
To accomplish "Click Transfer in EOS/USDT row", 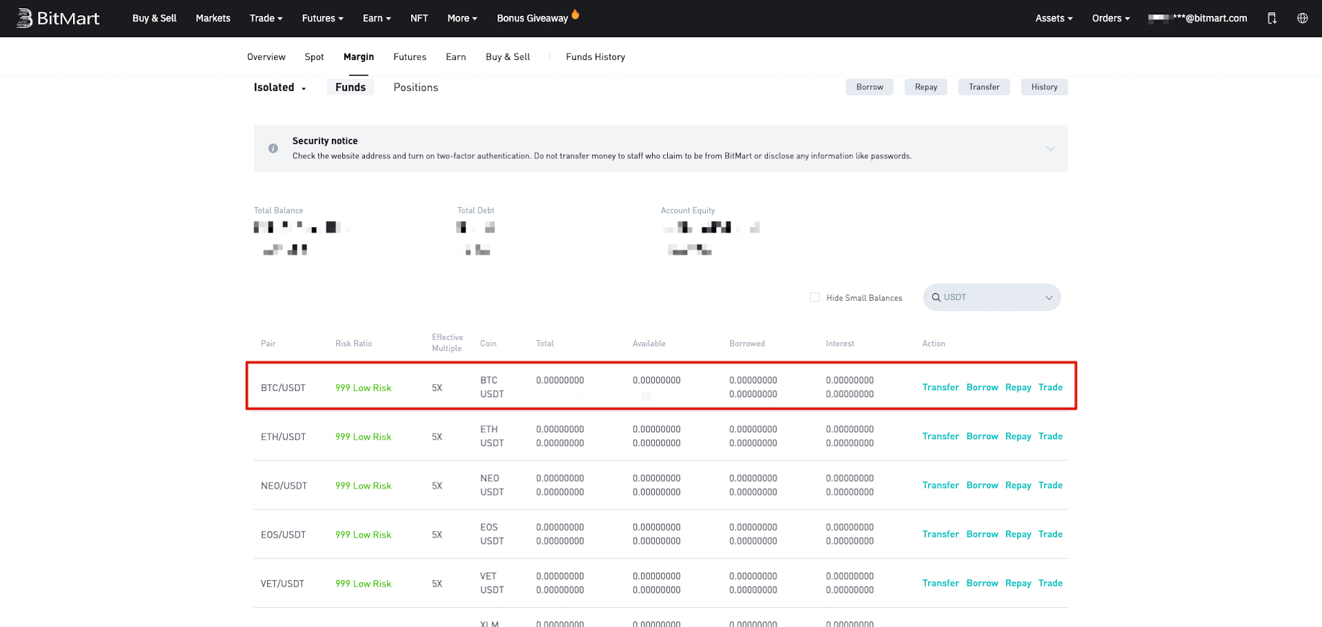I will tap(941, 534).
